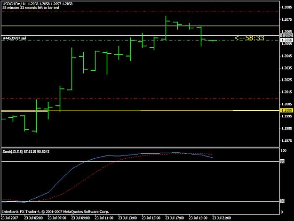Click the 1.2000 yellow price tag
294x221 pixels.
[286, 110]
